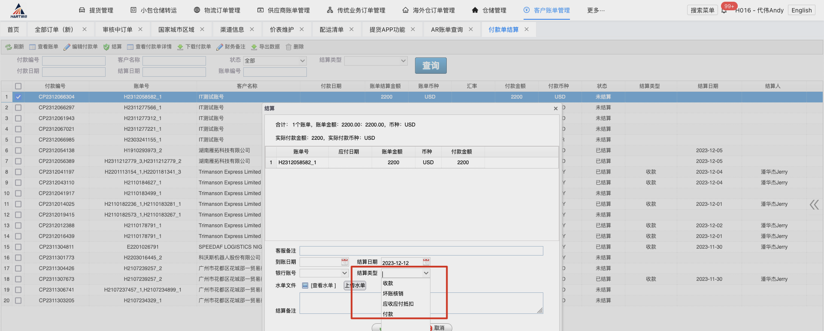
Task: Switch to the AR账单查询 tab
Action: [x=447, y=30]
